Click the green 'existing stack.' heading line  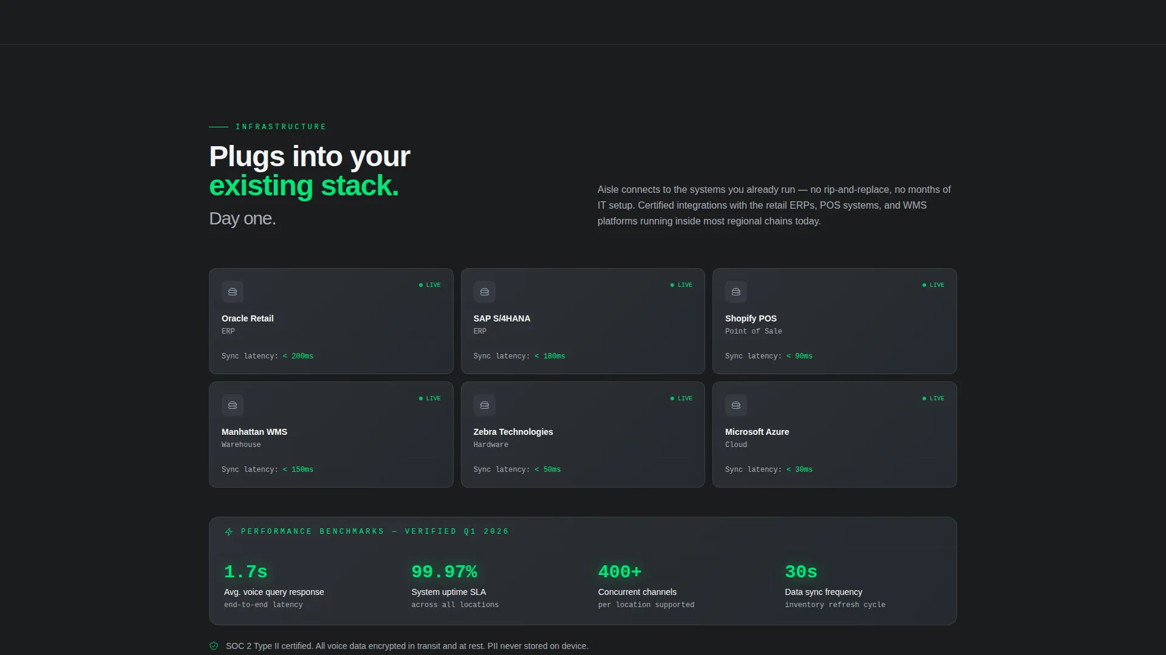tap(304, 186)
